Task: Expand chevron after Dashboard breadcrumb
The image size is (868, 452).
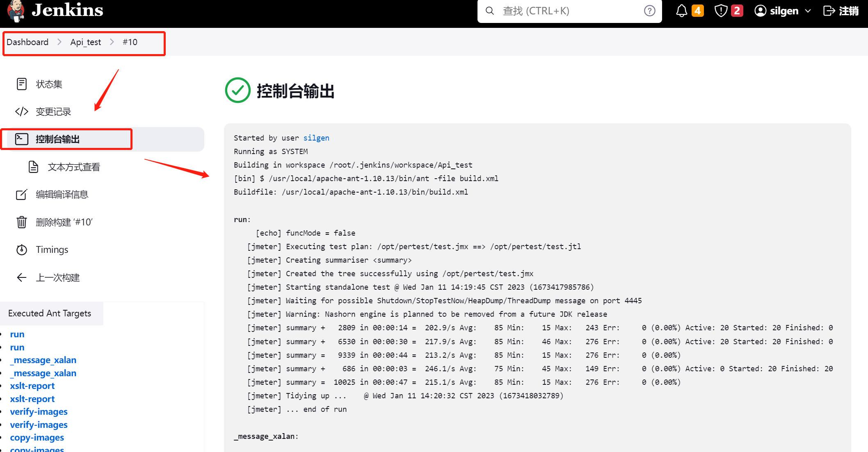Action: (59, 42)
